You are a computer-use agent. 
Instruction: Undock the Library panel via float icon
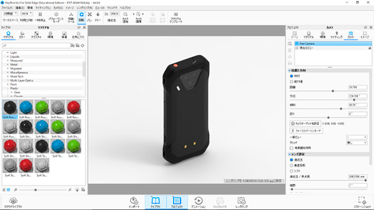pos(79,27)
